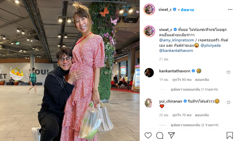The image size is (236, 141).
Task: Save post with bookmark icon
Action: click(230, 135)
